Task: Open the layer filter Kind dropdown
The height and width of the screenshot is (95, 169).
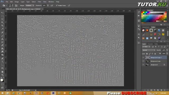Action: pyautogui.click(x=146, y=47)
